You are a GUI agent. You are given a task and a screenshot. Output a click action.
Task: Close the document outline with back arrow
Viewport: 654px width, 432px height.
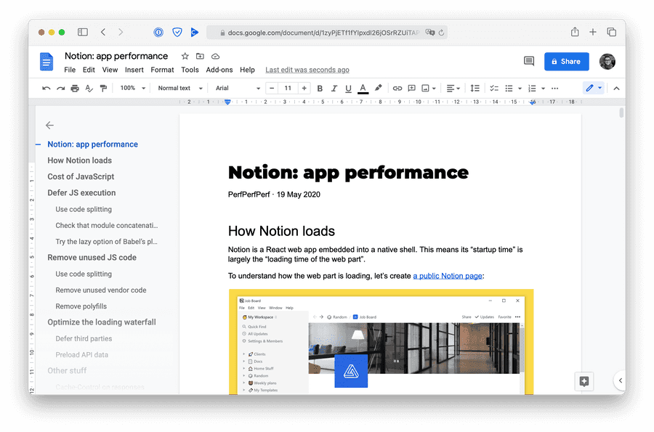[x=49, y=126]
